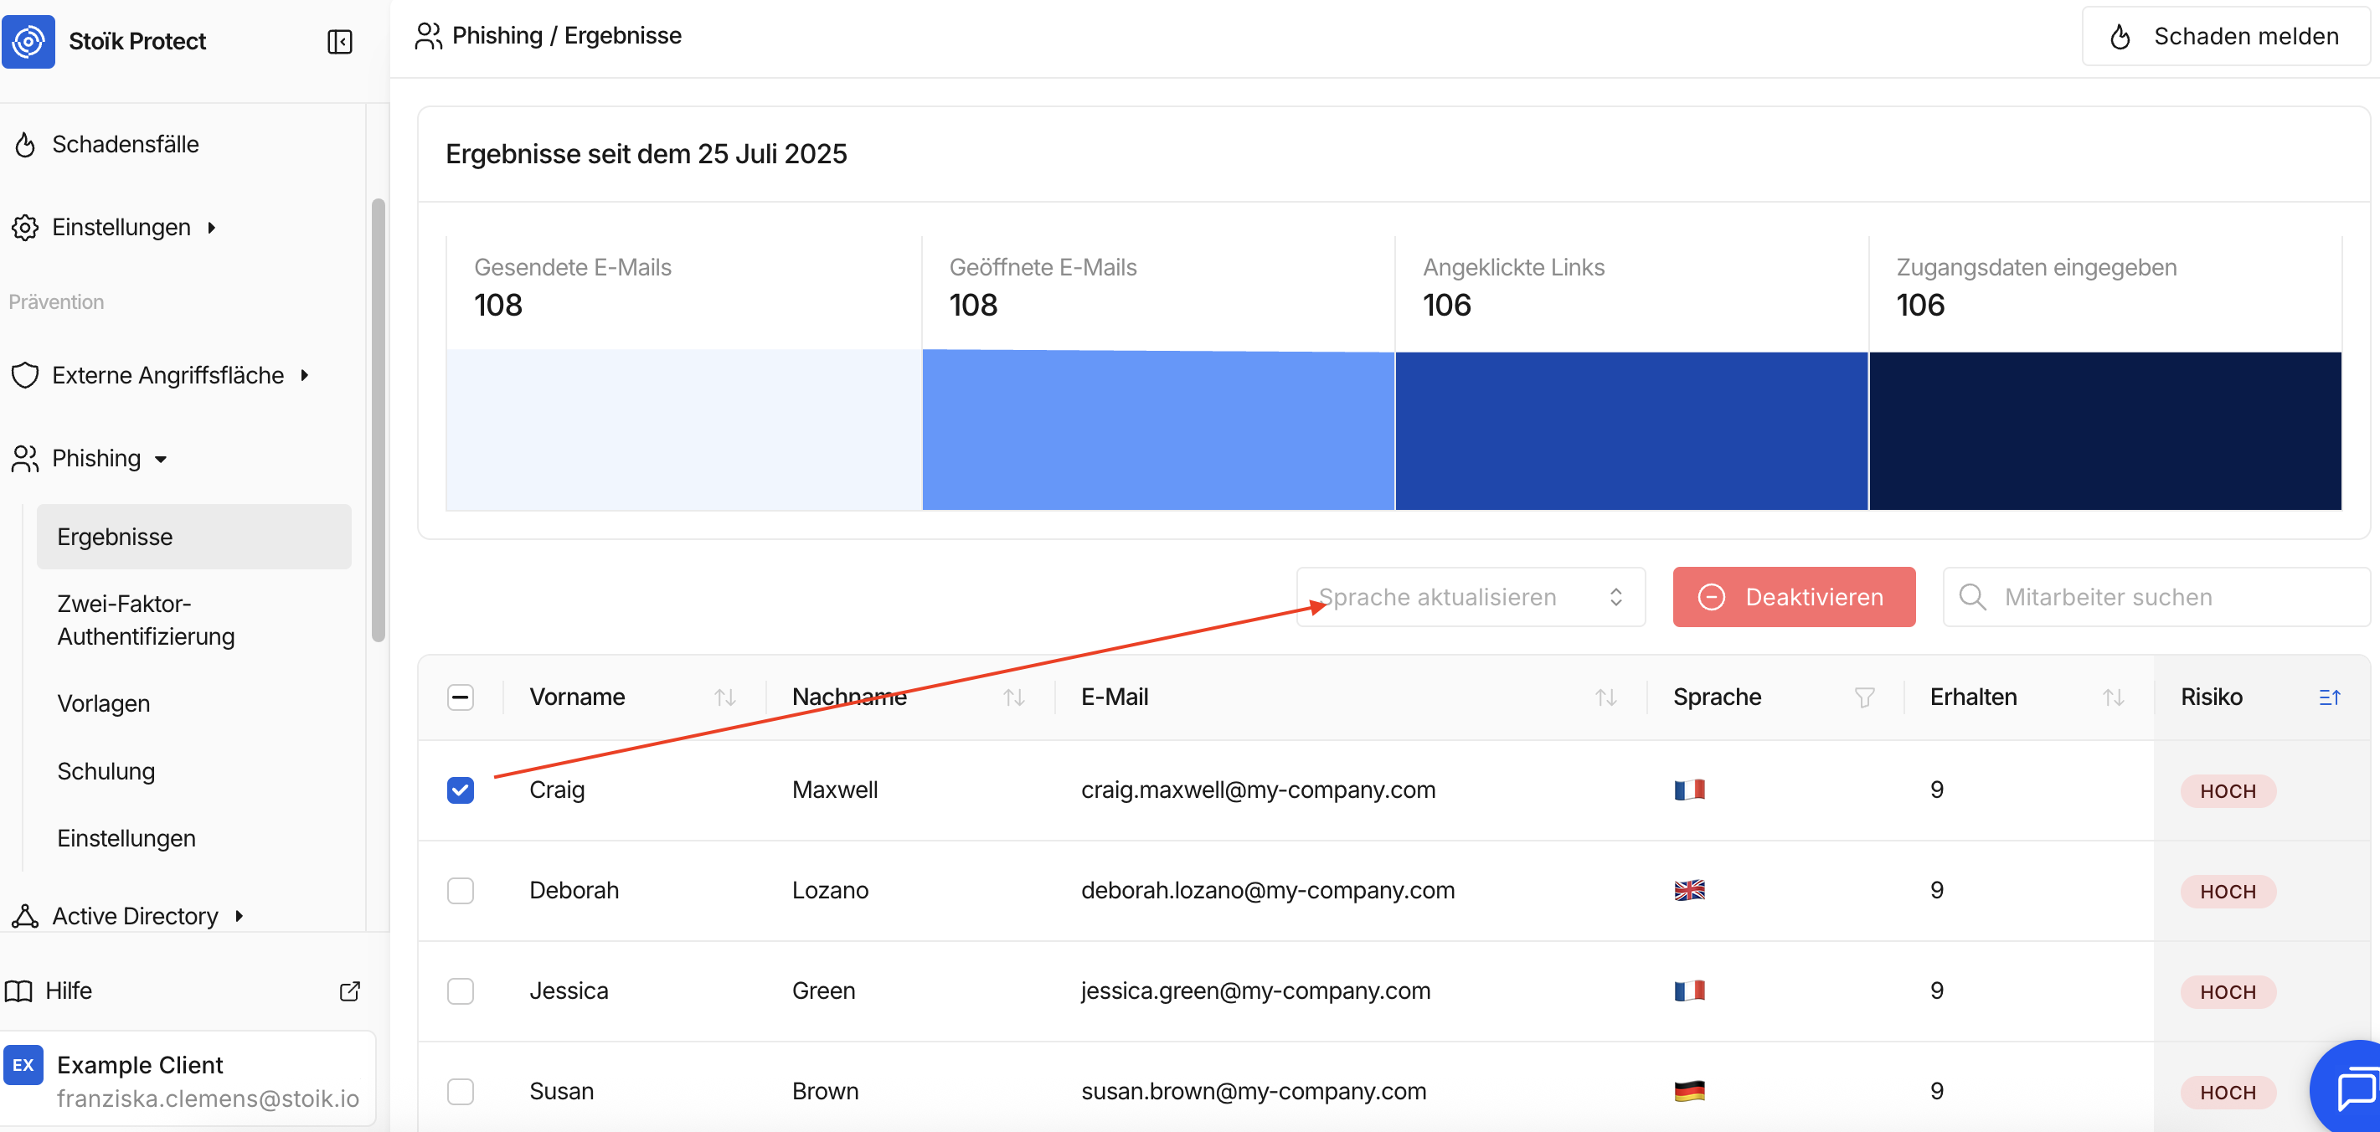The image size is (2380, 1132).
Task: Open Zwei-Faktor-Authentifizierung page
Action: [146, 620]
